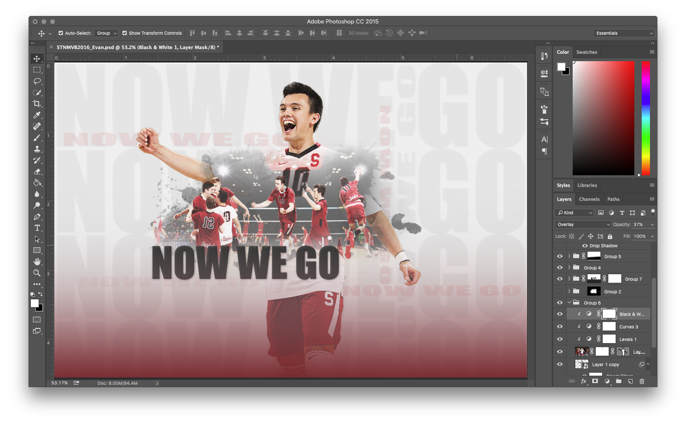Hide the Layer 1 copy layer
Screen dimensions: 686x426
(x=560, y=364)
